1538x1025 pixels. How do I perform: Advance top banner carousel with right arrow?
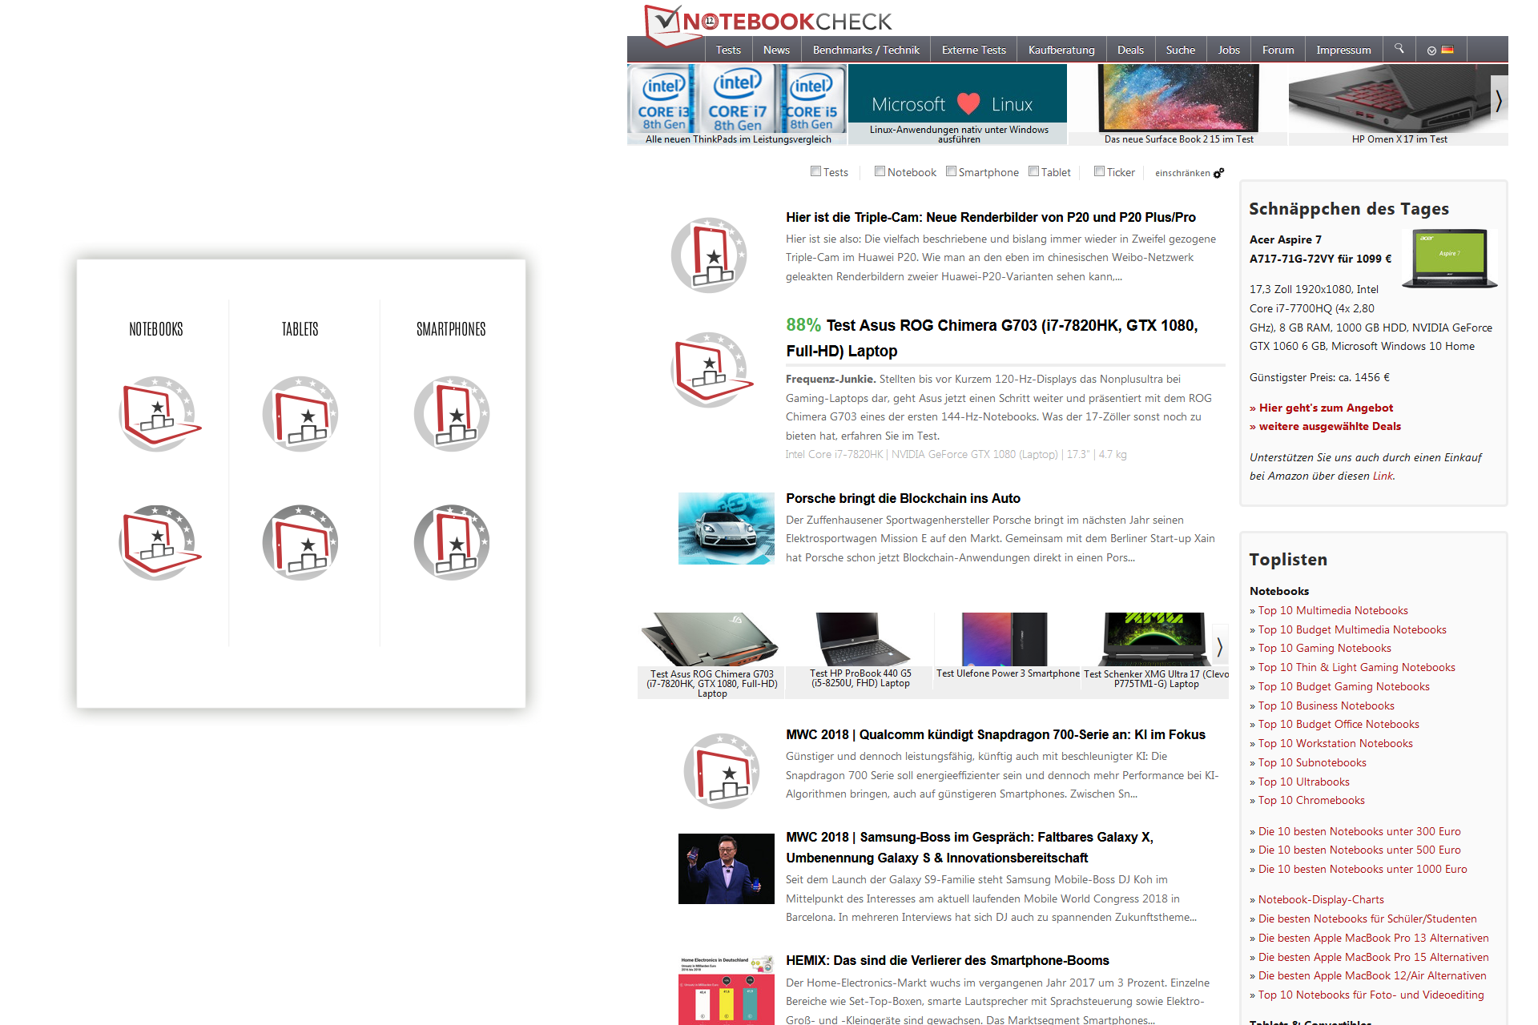point(1499,100)
